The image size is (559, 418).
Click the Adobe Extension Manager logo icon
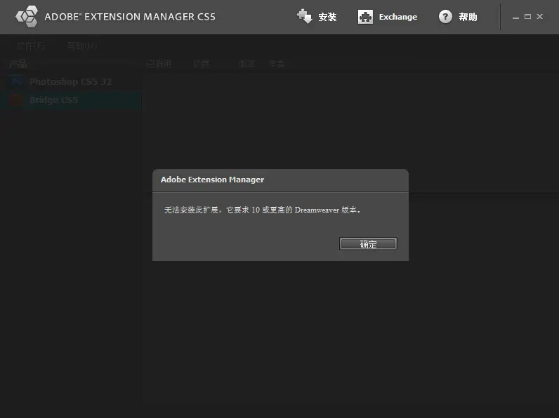[x=27, y=16]
